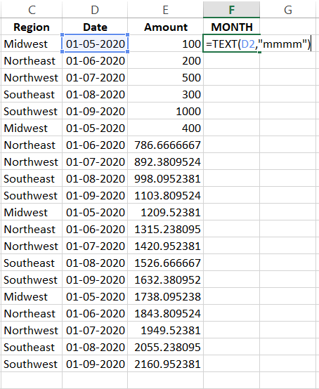Select the amount cell 998.0952381
Image resolution: width=319 pixels, height=389 pixels.
pyautogui.click(x=165, y=178)
